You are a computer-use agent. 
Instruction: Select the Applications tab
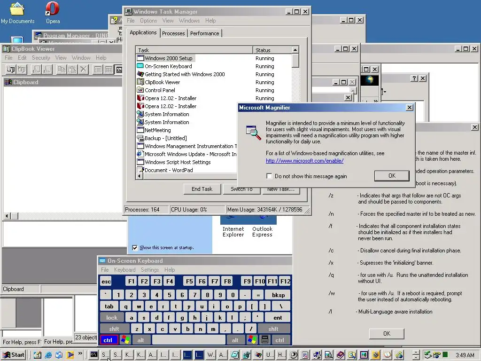[143, 32]
